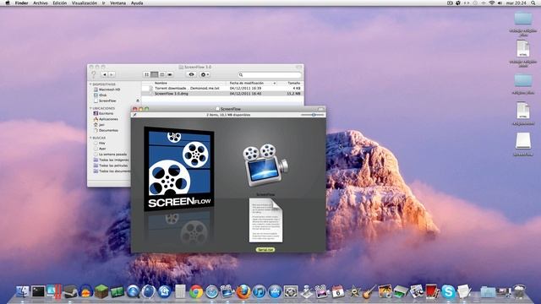The image size is (541, 304).
Task: Open the Trash in the Dock
Action: click(x=519, y=291)
